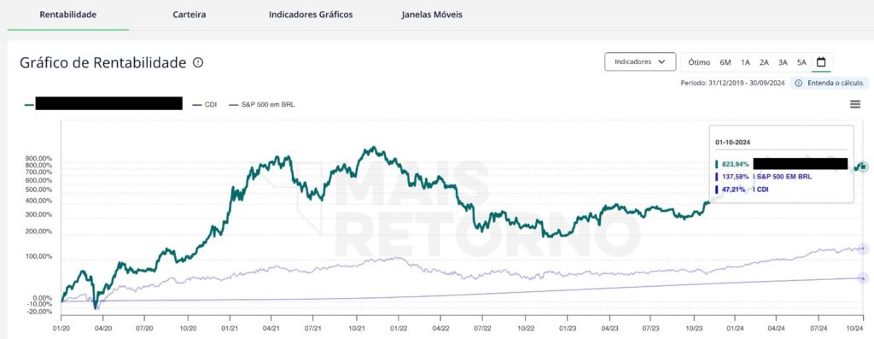The image size is (874, 339).
Task: Click the CDI end-of-line marker
Action: [863, 278]
